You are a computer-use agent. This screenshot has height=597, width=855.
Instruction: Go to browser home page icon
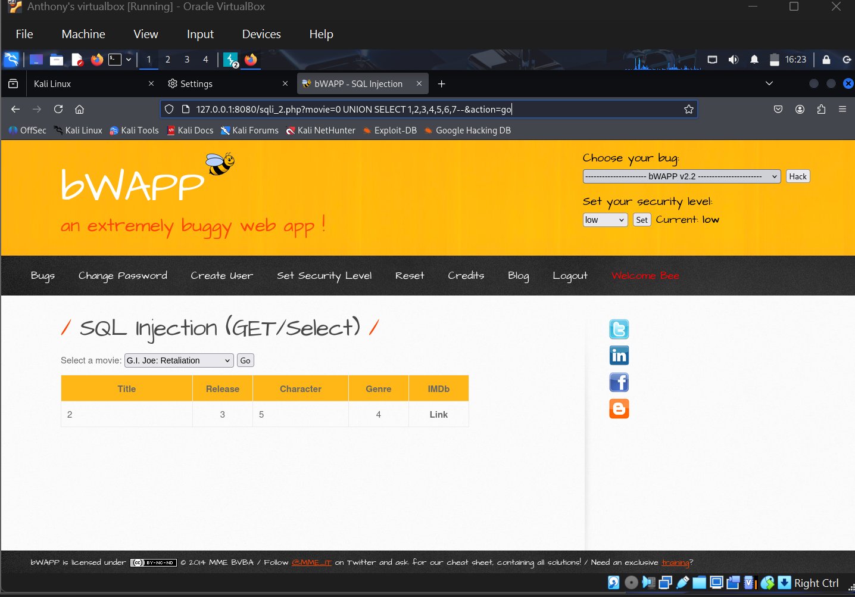[x=79, y=109]
